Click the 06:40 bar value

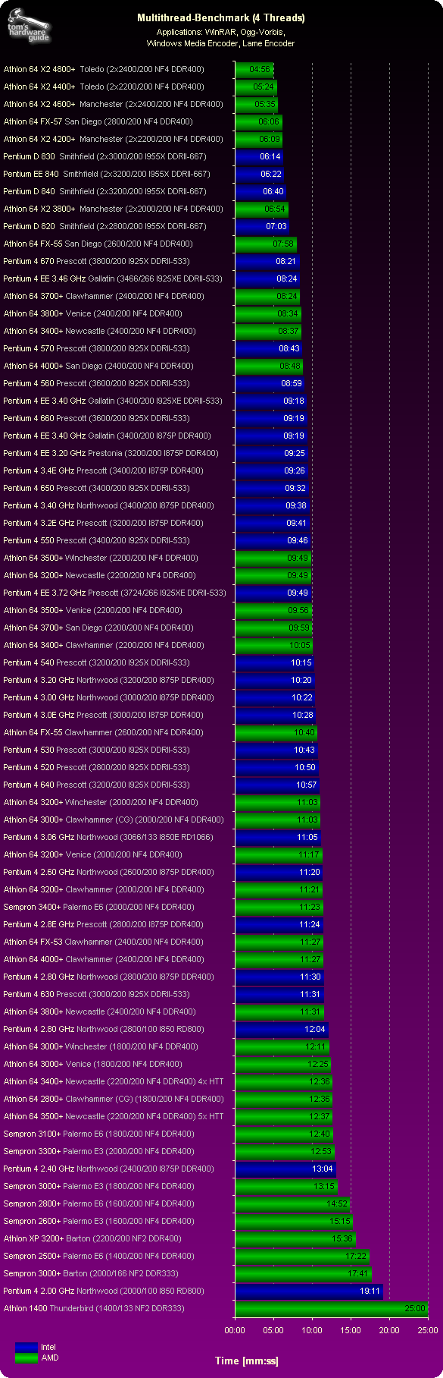[x=273, y=191]
